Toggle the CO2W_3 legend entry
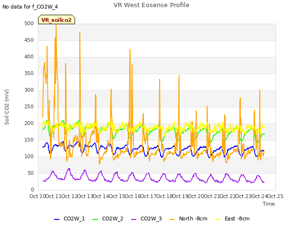 (147, 218)
